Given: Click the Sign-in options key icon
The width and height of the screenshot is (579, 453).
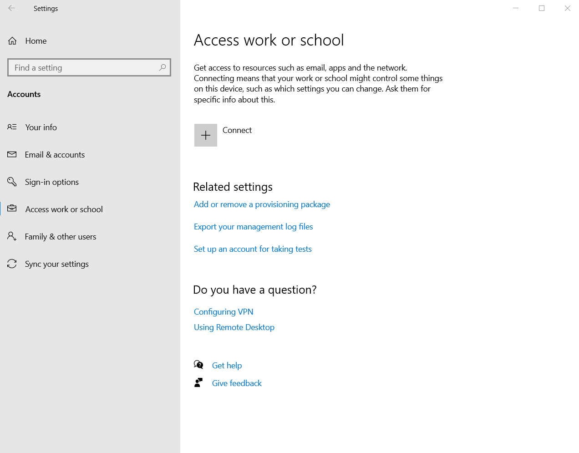Looking at the screenshot, I should click(12, 182).
